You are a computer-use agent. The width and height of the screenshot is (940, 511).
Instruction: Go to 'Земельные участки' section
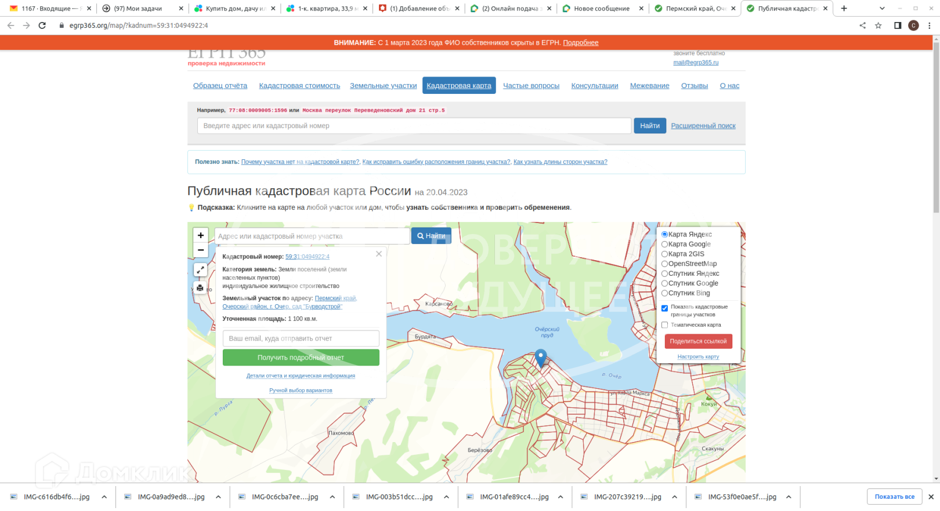pyautogui.click(x=383, y=86)
